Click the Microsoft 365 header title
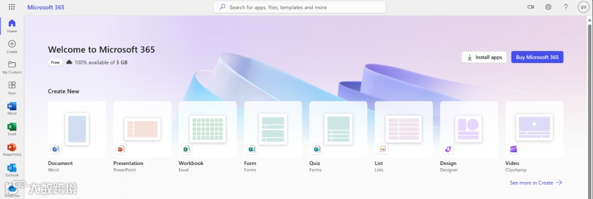This screenshot has width=593, height=199. [x=46, y=7]
